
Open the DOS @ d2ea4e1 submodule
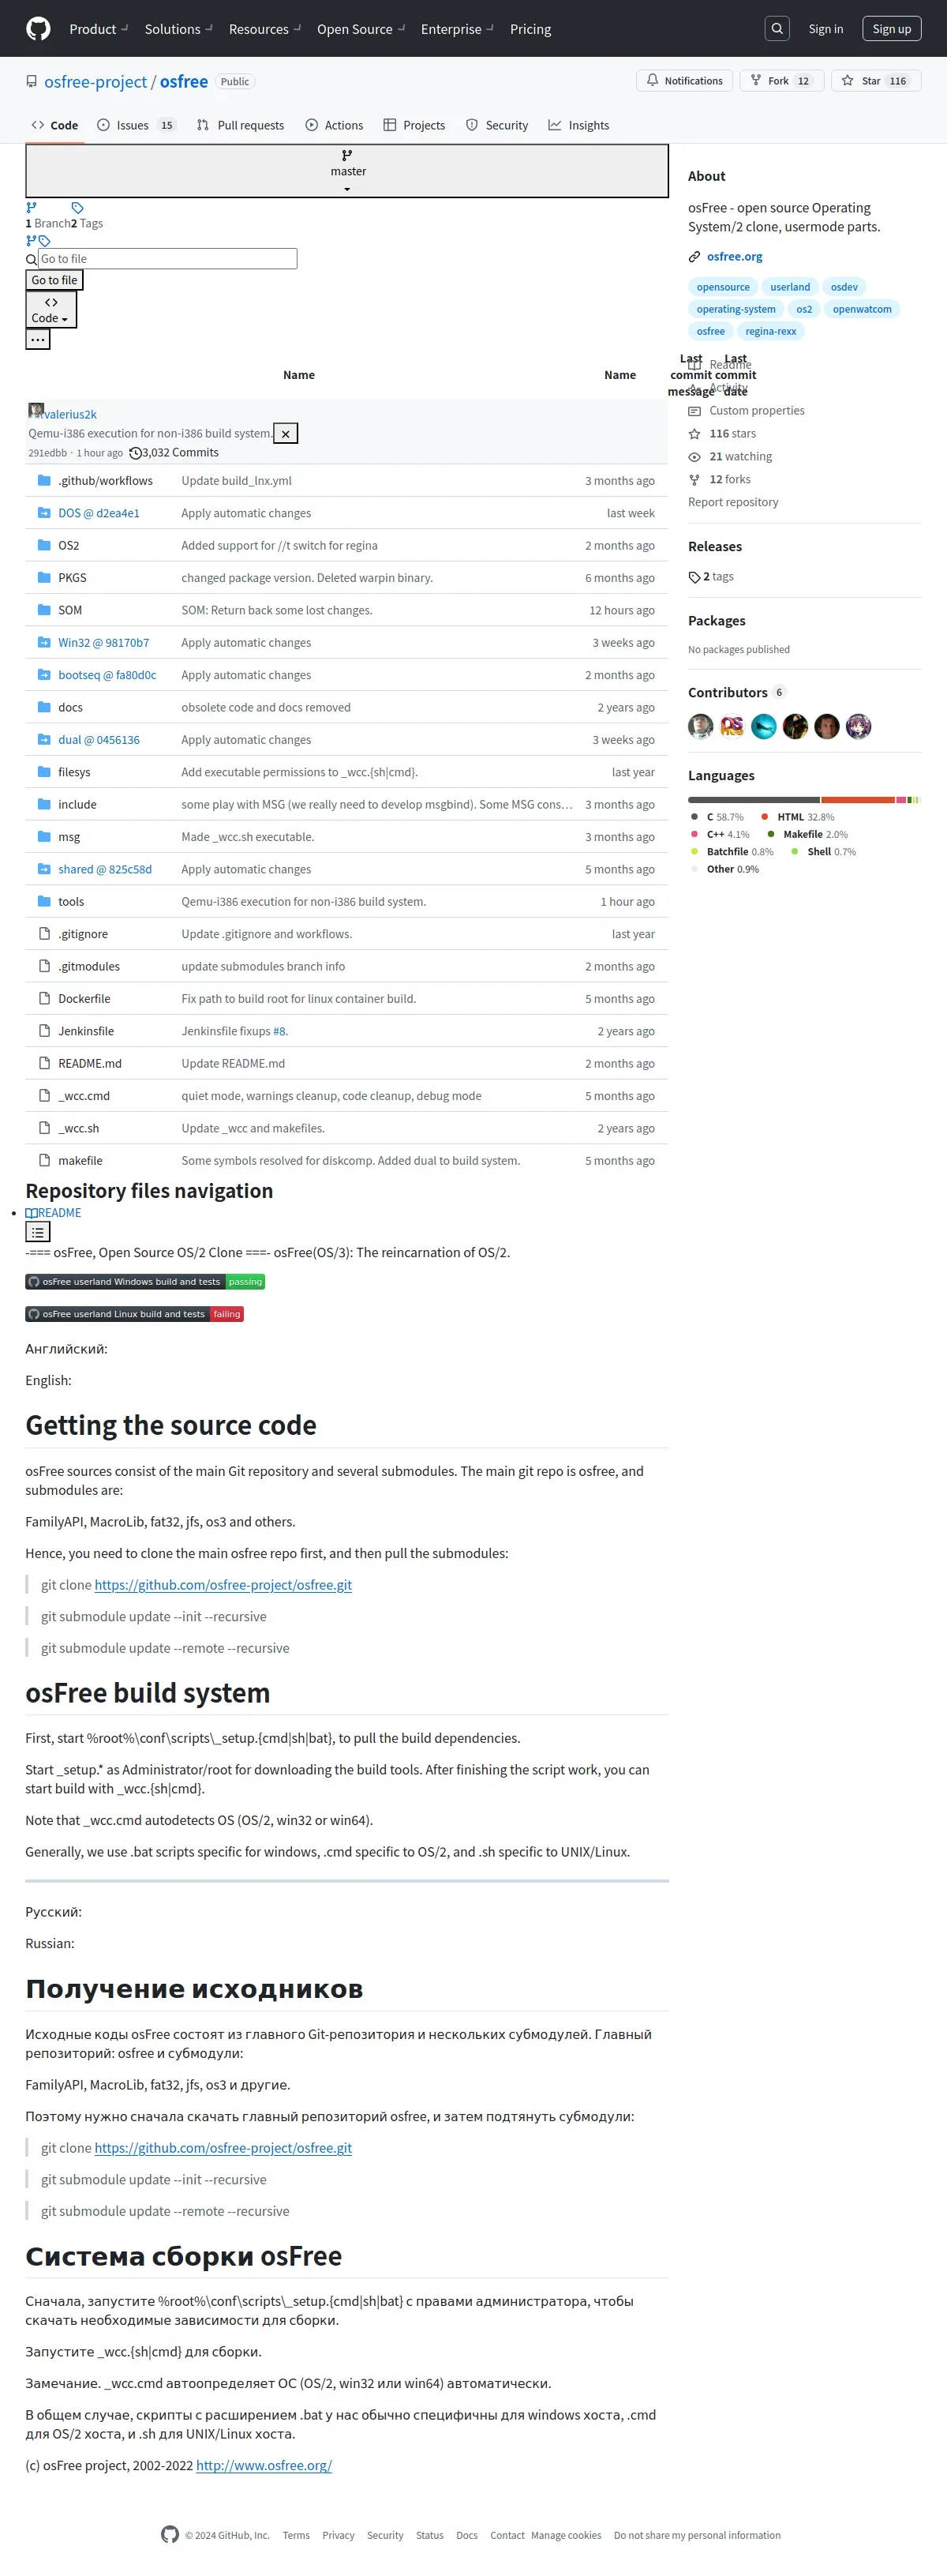tap(99, 513)
